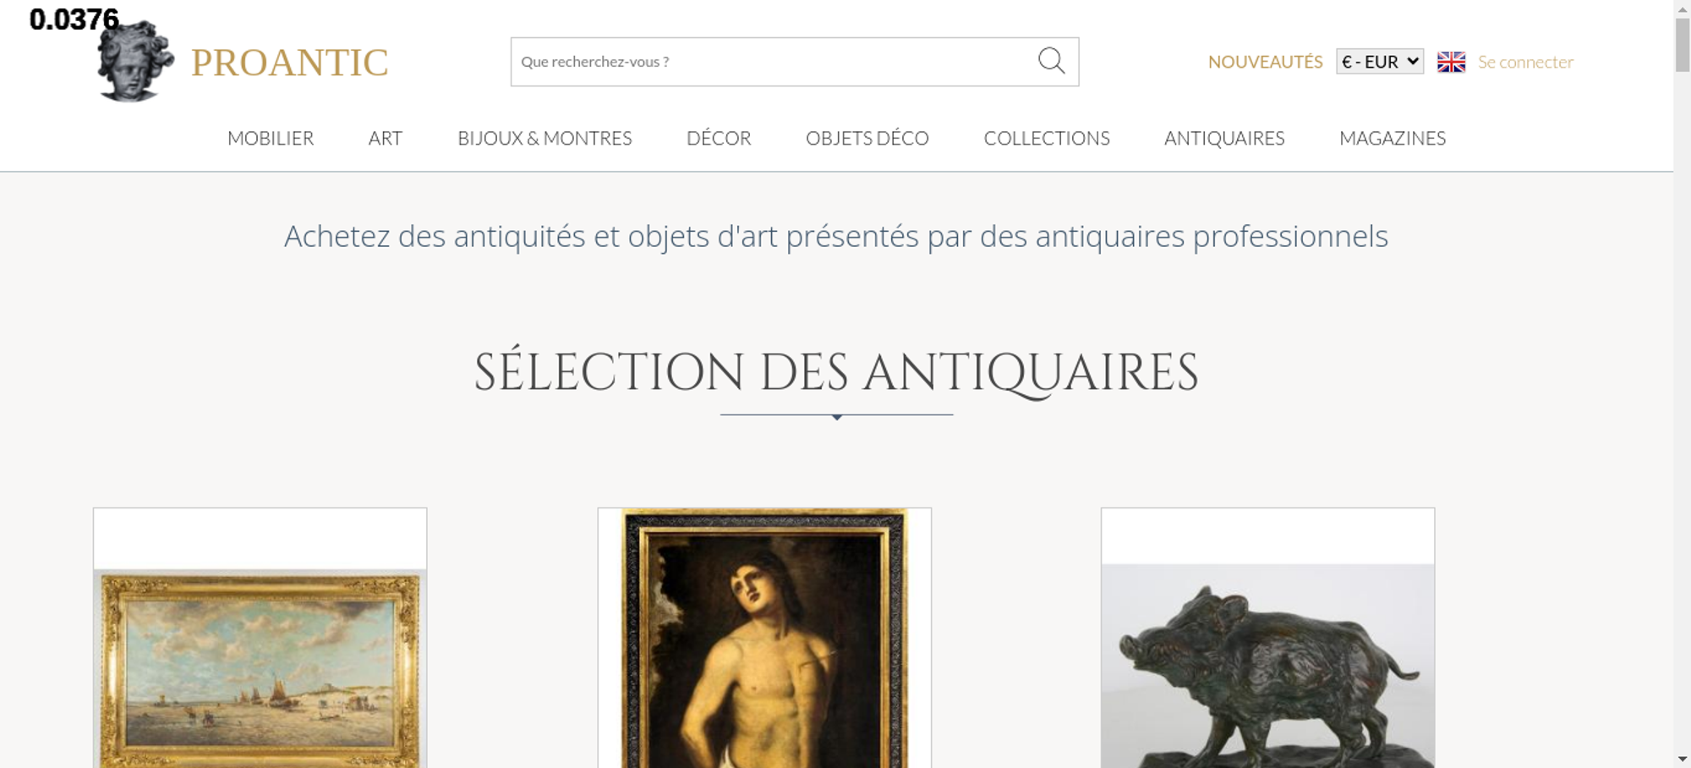Go to the ANTIQUAIRES section

tap(1224, 138)
